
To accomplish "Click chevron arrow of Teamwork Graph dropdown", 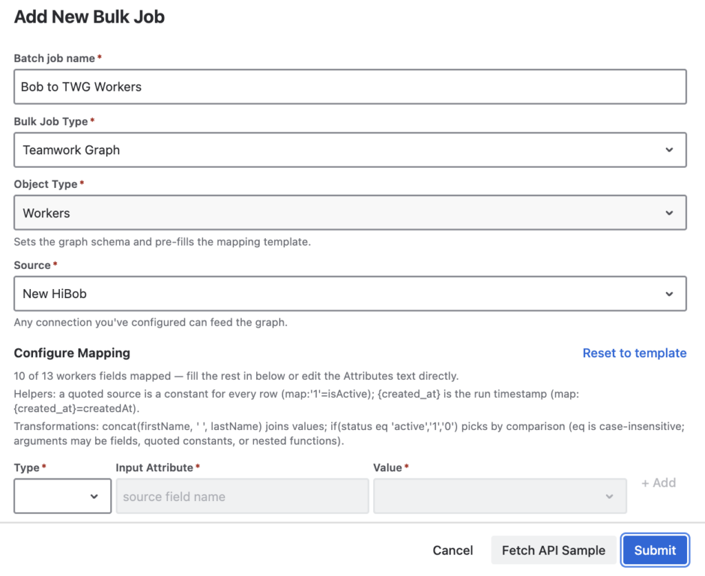I will click(669, 150).
